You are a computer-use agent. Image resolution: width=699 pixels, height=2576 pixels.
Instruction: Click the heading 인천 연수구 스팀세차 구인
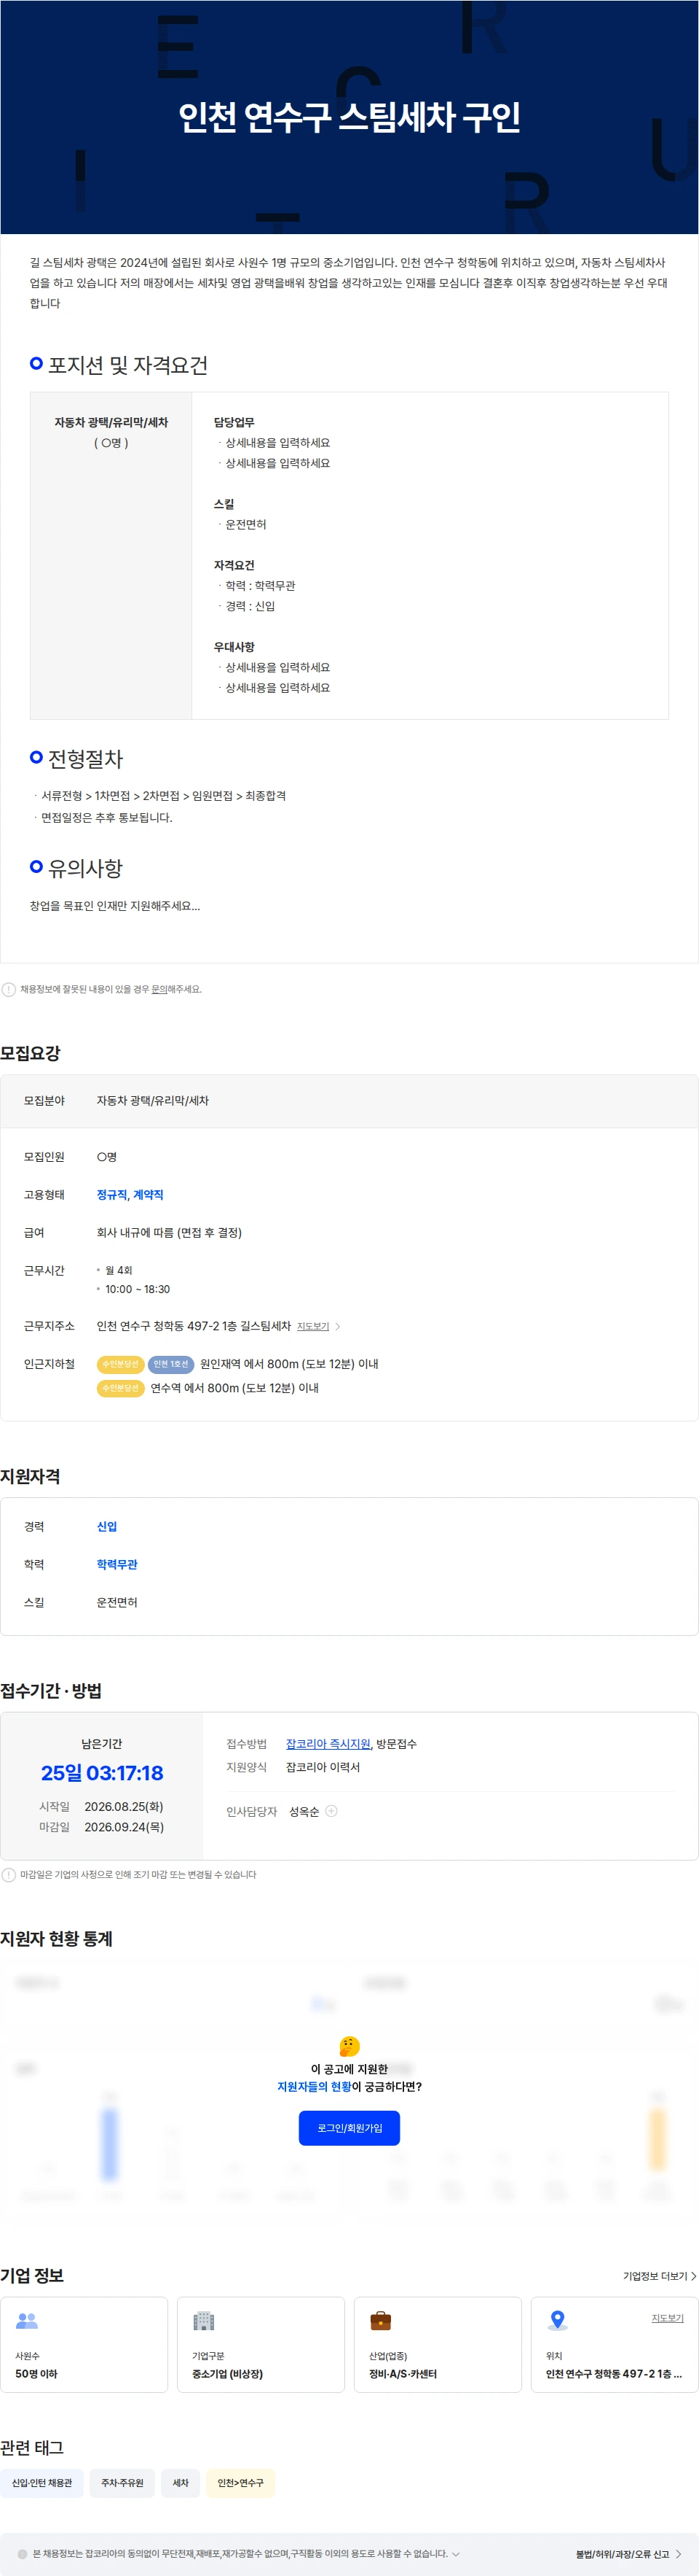pyautogui.click(x=349, y=117)
